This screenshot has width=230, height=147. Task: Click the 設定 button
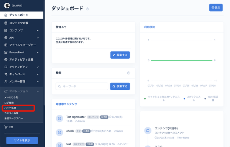click(x=216, y=8)
